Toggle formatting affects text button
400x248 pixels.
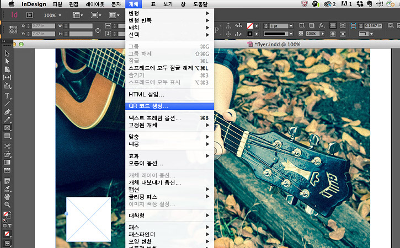pos(10,226)
